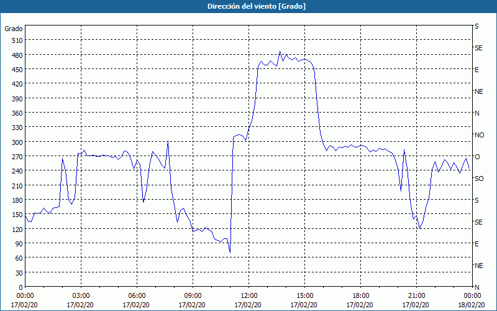Select the 360 degree axis value
Screen dimensions: 497x311
pyautogui.click(x=18, y=113)
